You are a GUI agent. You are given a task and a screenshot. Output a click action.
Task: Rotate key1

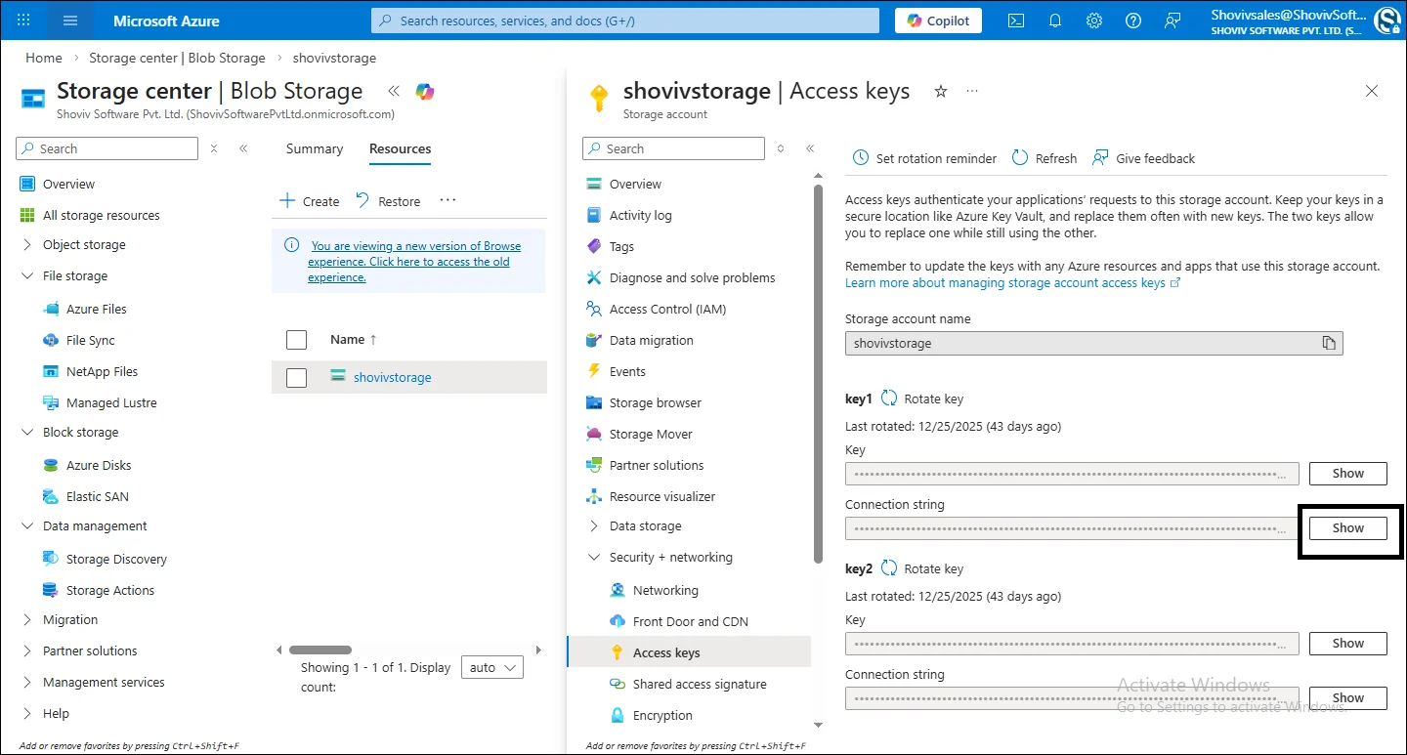[x=921, y=398]
